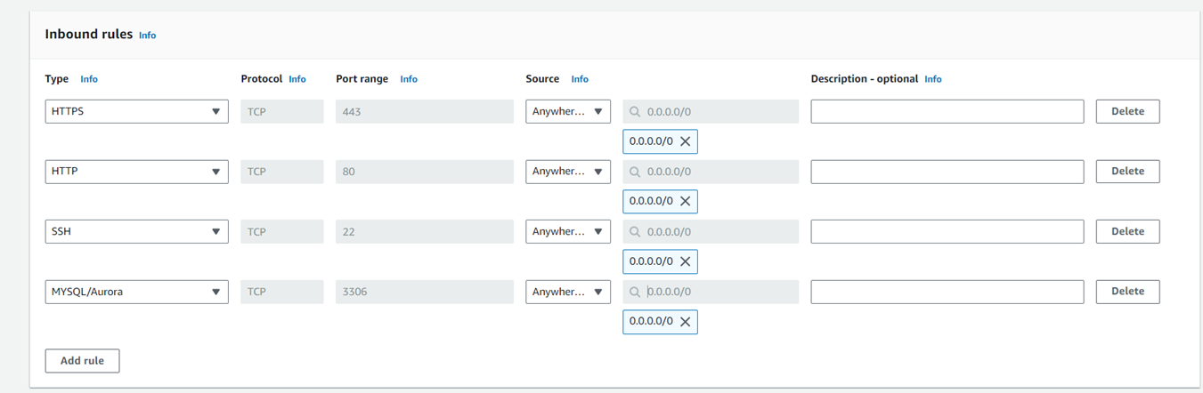
Task: Click search icon in SSH source field
Action: pos(635,232)
